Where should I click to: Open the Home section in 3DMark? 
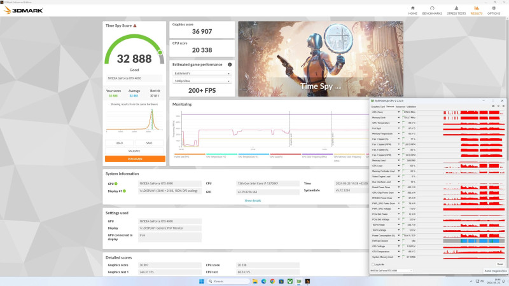click(x=412, y=10)
